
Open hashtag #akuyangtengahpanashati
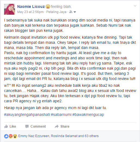27,115
